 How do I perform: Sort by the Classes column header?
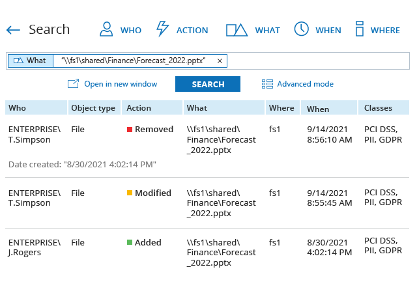(x=378, y=108)
